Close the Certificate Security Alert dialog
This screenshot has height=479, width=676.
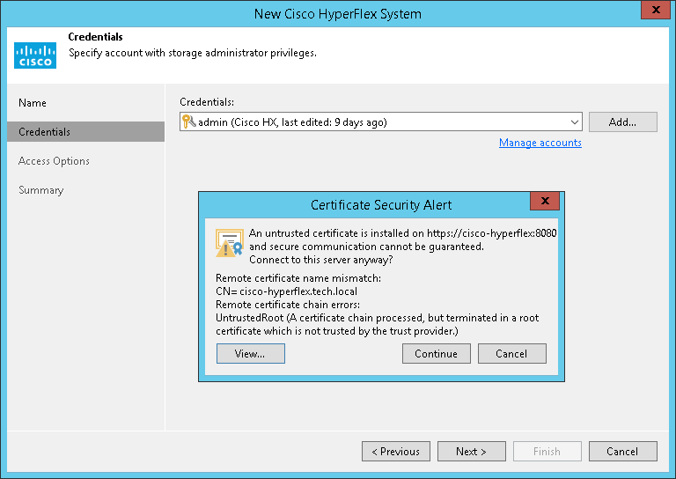[x=545, y=201]
